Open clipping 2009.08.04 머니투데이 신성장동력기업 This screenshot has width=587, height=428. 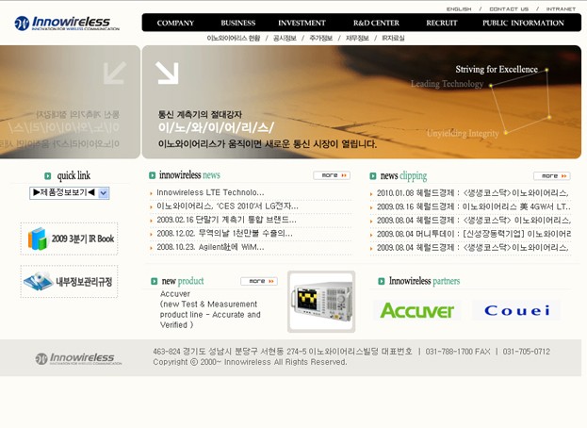point(474,234)
